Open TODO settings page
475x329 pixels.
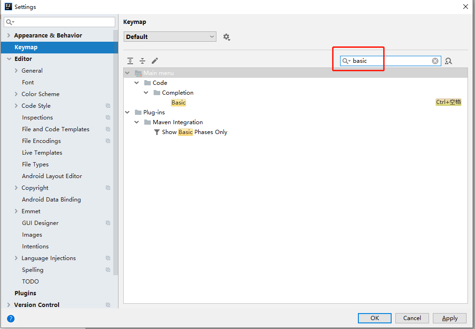point(30,282)
